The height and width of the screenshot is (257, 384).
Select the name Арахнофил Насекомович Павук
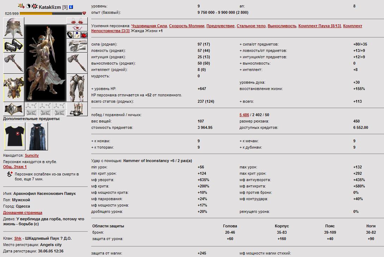45,193
